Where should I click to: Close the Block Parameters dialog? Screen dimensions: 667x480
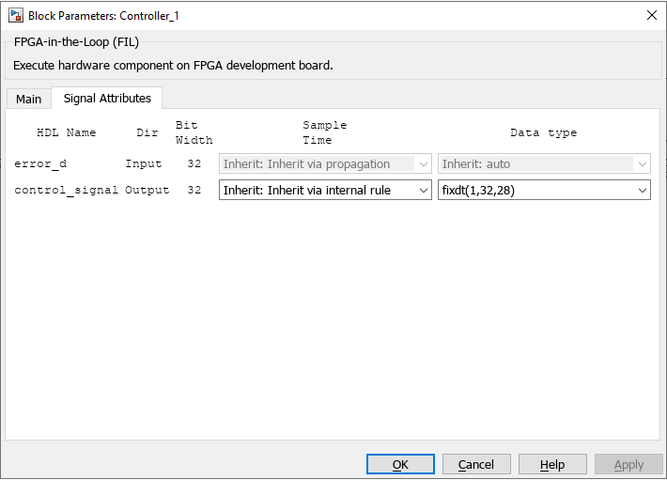tap(651, 15)
